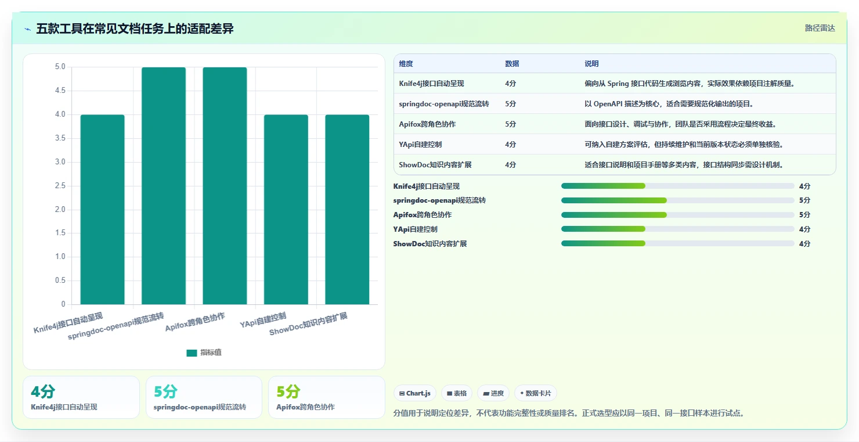Viewport: 859px width, 442px height.
Task: Click the ShowDoc知识内容扩展 x-axis label under the chart
Action: (x=308, y=324)
